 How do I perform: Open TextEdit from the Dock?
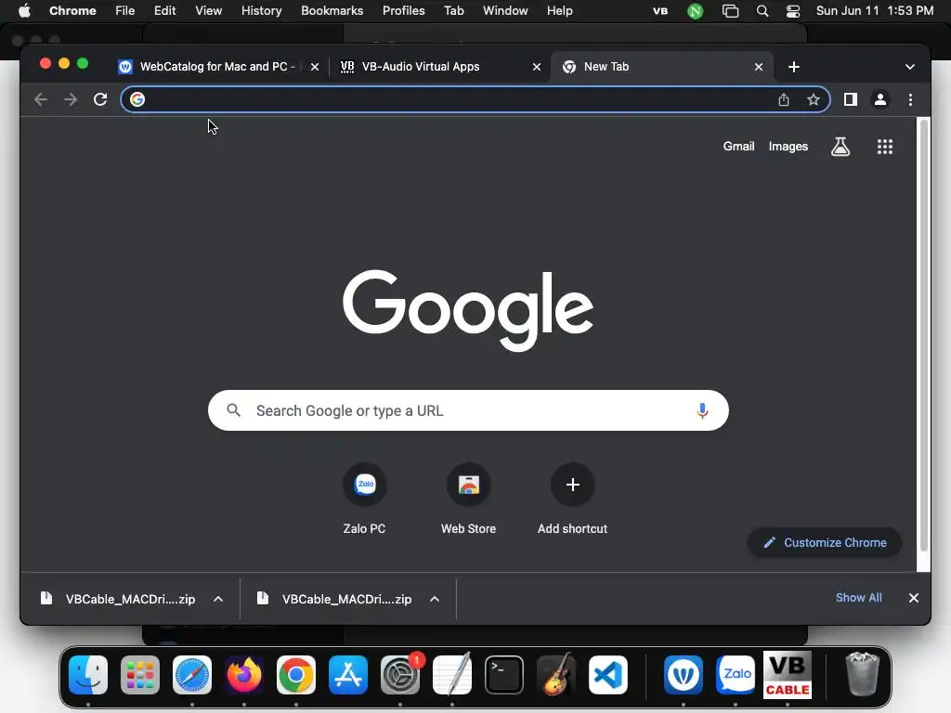click(452, 675)
